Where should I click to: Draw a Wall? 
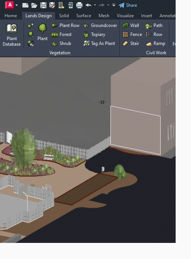click(x=131, y=25)
